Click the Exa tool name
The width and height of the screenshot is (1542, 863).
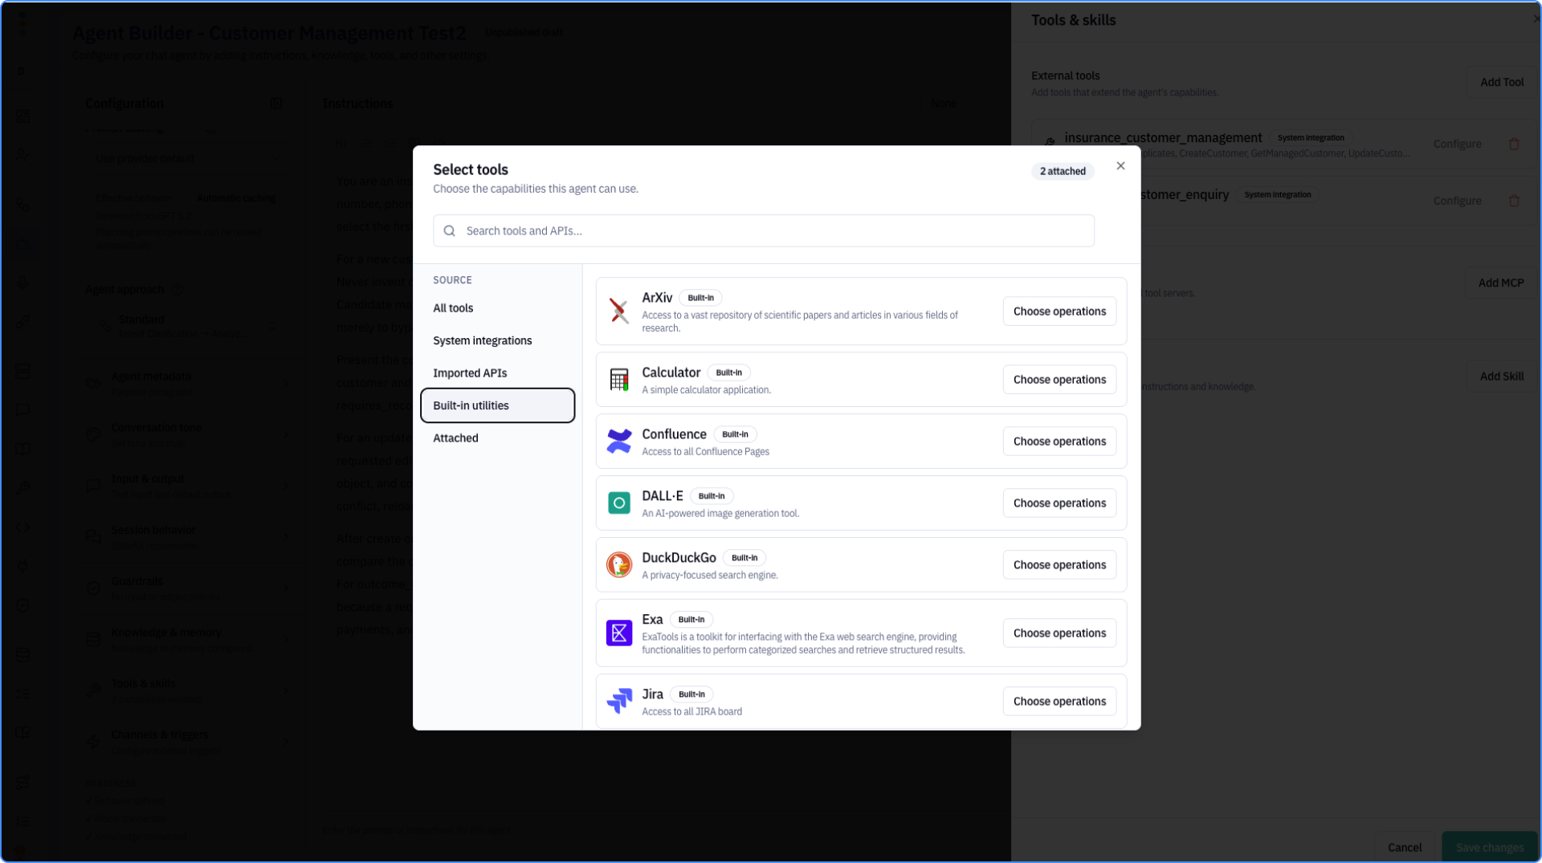(x=652, y=620)
